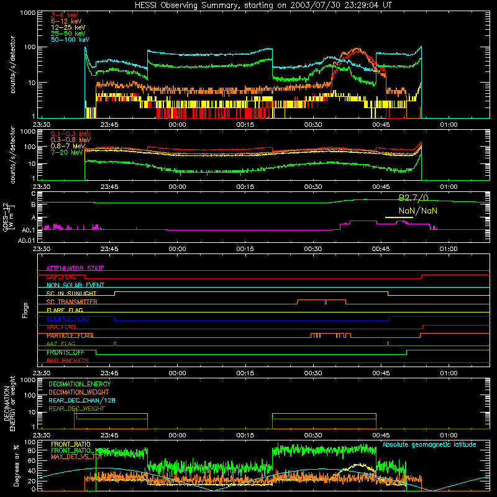
Task: Select the FLARE_FLAG label
Action: click(65, 310)
